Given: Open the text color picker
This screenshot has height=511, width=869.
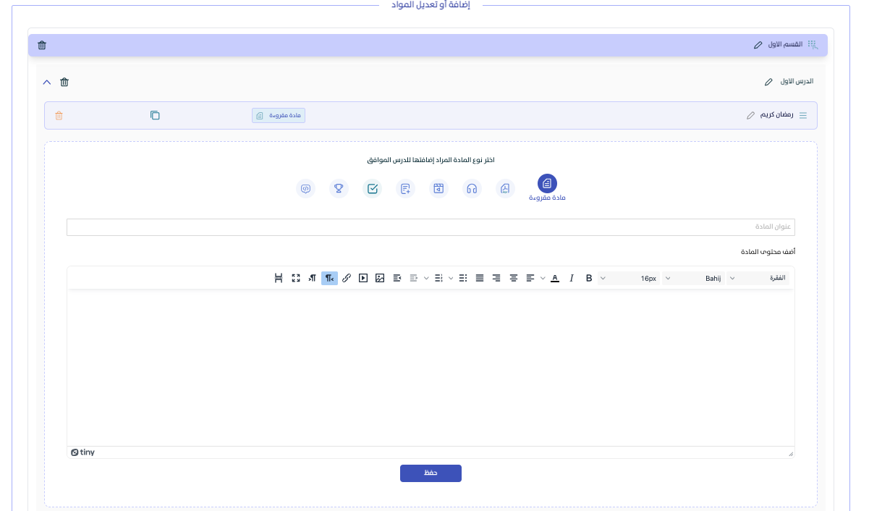Looking at the screenshot, I should [555, 278].
